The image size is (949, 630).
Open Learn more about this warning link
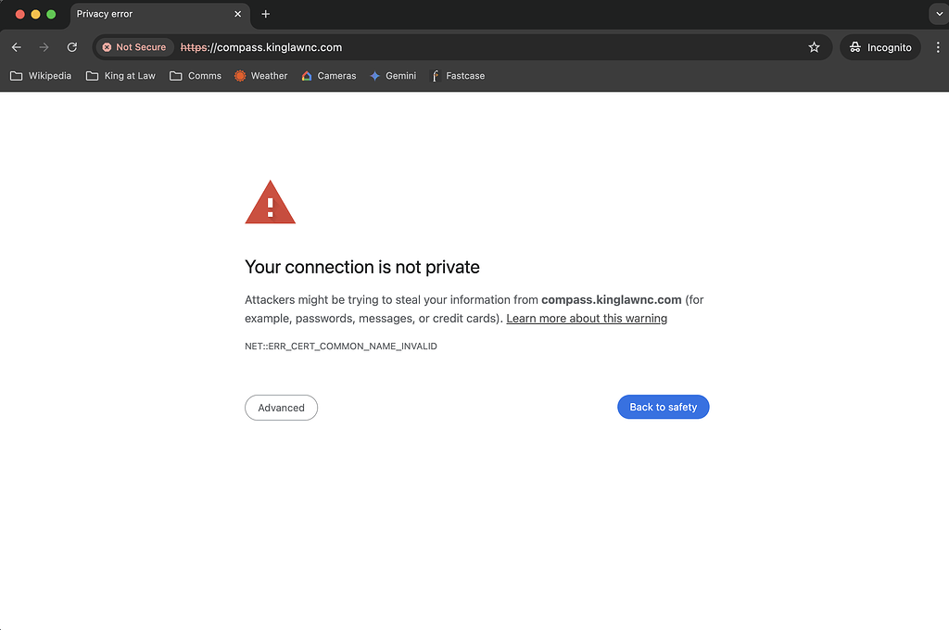tap(586, 318)
